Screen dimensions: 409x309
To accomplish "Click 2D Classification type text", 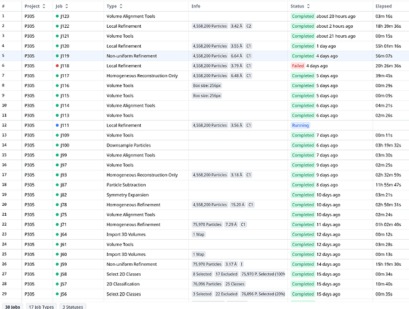I will coord(123,284).
